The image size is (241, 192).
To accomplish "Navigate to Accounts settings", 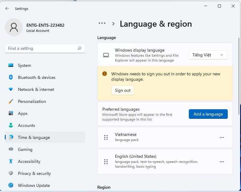I will point(45,125).
